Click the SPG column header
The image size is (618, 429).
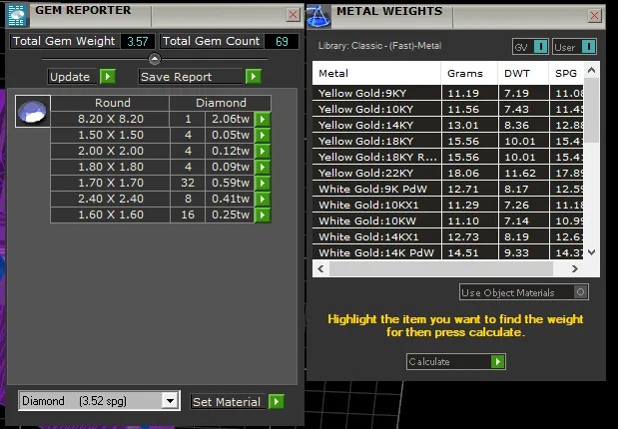(x=566, y=73)
